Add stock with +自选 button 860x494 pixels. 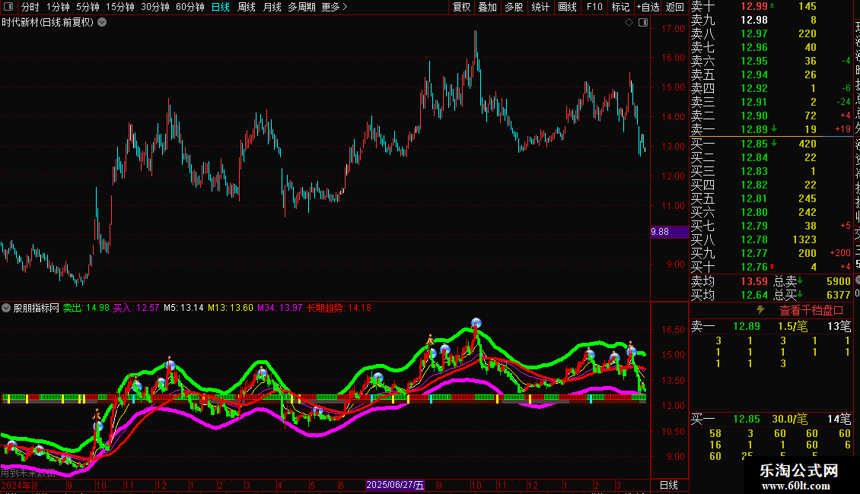coord(648,7)
